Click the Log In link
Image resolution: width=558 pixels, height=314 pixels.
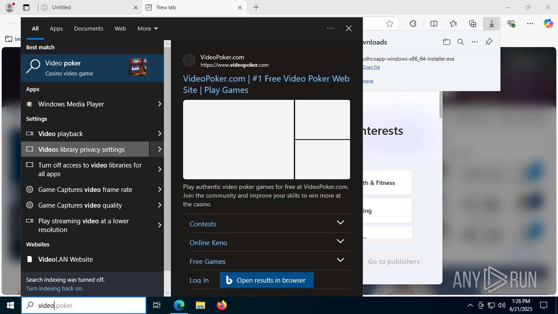(x=199, y=280)
